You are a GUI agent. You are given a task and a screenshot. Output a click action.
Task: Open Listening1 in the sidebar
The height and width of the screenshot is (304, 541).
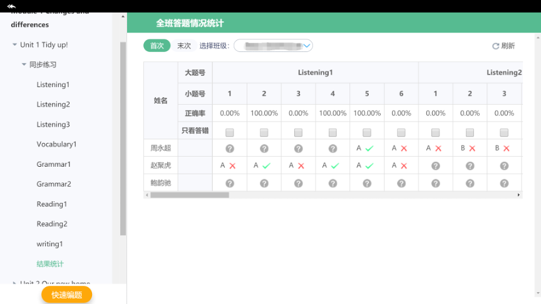[x=53, y=85]
